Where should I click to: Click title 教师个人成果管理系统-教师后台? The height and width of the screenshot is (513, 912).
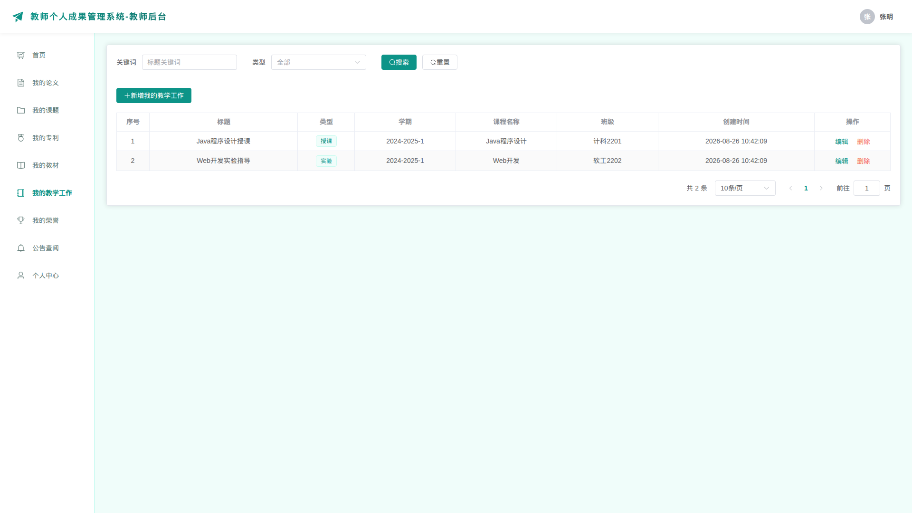coord(98,17)
